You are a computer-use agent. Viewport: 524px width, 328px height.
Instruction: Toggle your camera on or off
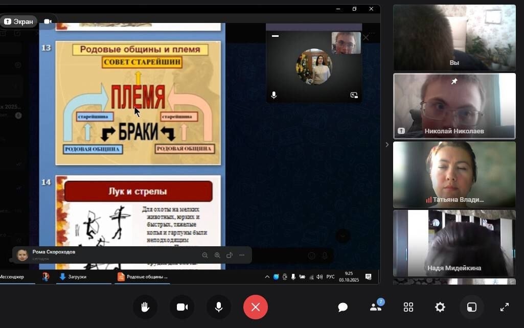(182, 307)
